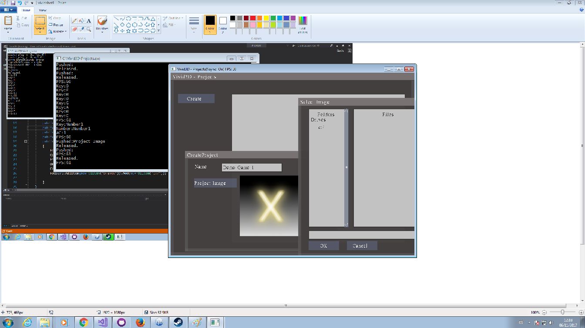Screen dimensions: 585x328
Task: Open the line Size dropdown
Action: pos(194,24)
